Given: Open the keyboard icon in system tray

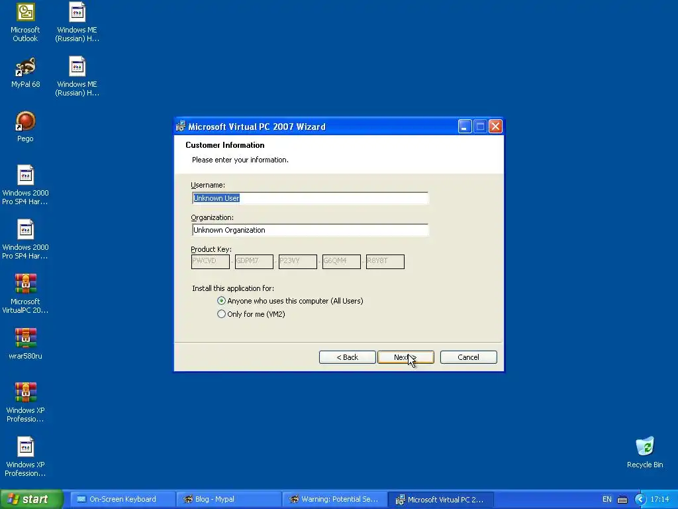Looking at the screenshot, I should [622, 500].
